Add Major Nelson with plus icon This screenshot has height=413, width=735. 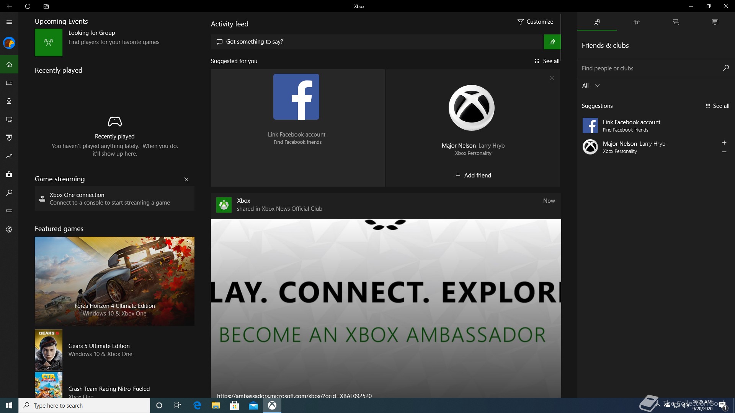click(x=724, y=143)
